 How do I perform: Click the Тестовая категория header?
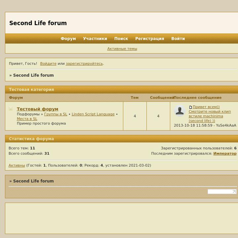click(x=31, y=90)
